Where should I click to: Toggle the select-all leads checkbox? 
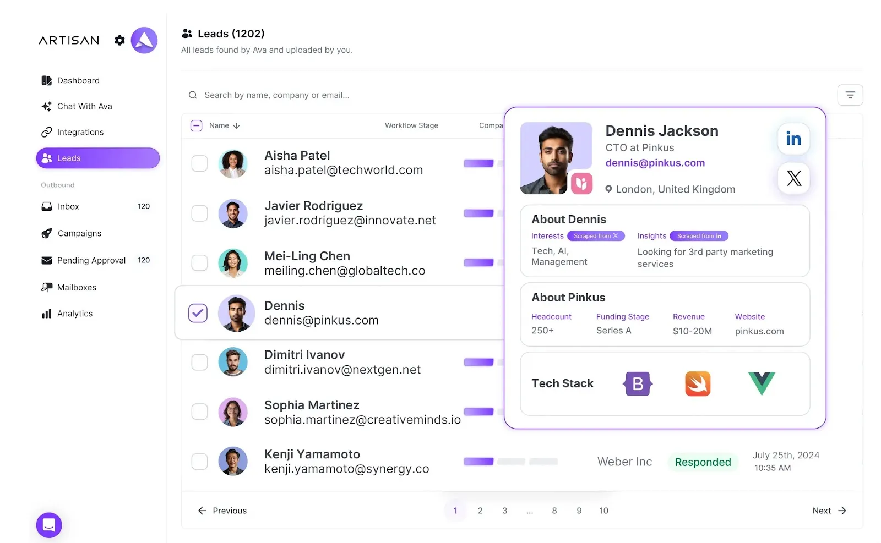click(197, 125)
